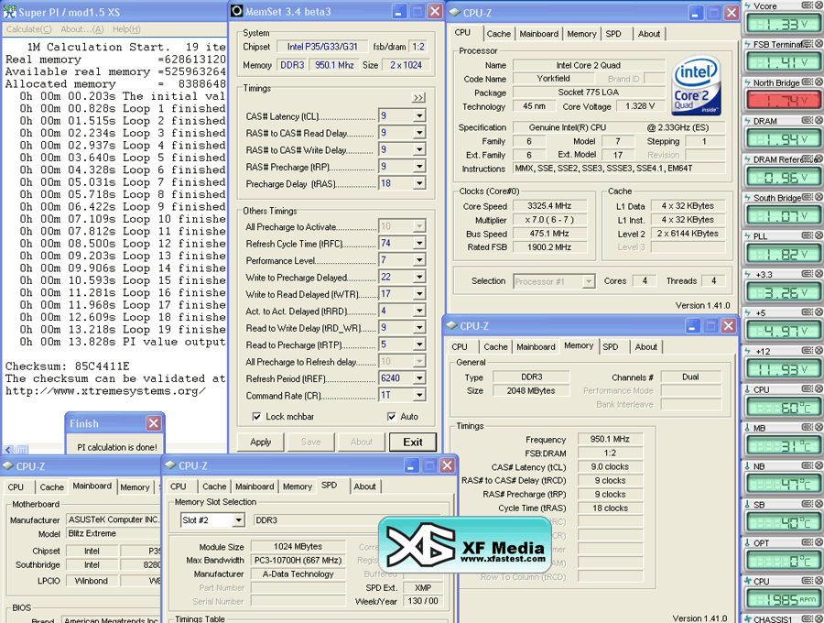824x623 pixels.
Task: Close the South Bridge voltage panel
Action: pos(819,197)
